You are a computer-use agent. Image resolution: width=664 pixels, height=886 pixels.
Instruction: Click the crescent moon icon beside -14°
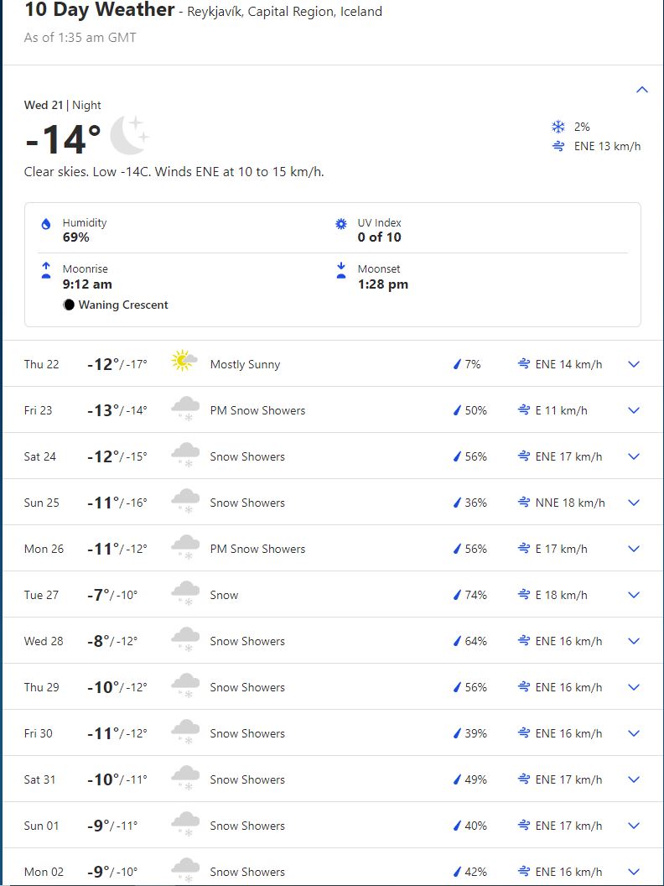(x=129, y=135)
